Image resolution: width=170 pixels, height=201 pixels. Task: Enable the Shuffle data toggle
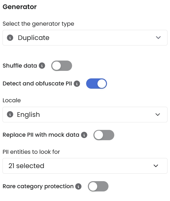point(62,66)
